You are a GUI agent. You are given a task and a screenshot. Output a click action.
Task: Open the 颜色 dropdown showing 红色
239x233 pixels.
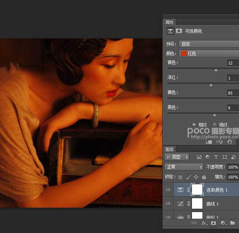208,53
